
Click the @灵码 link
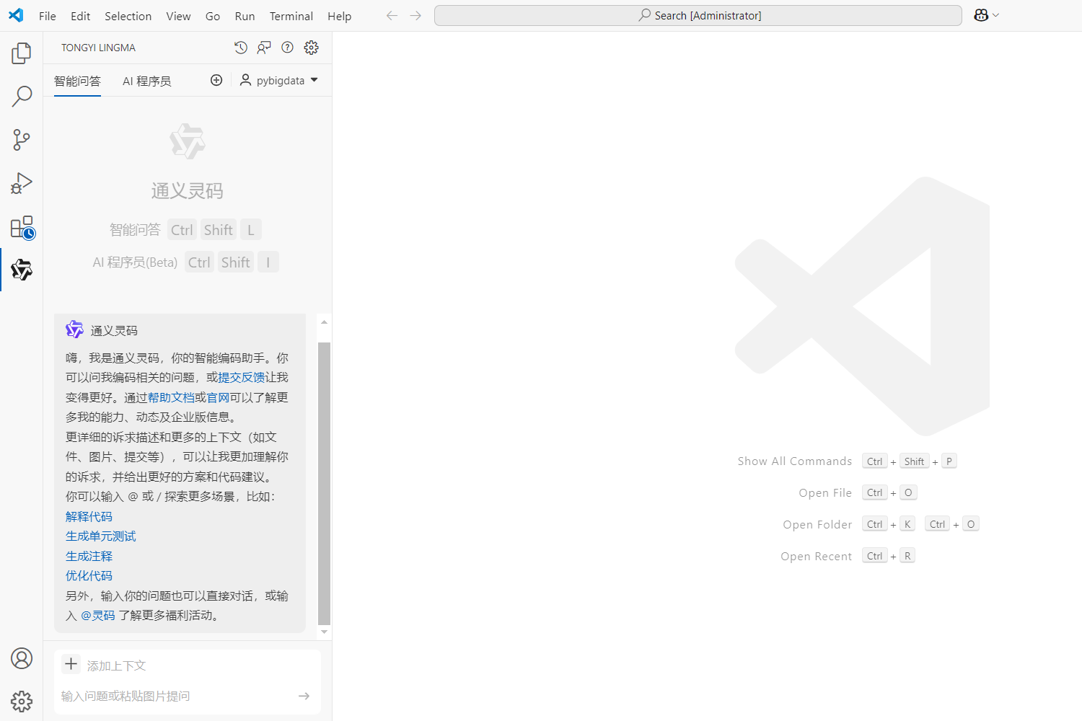97,615
